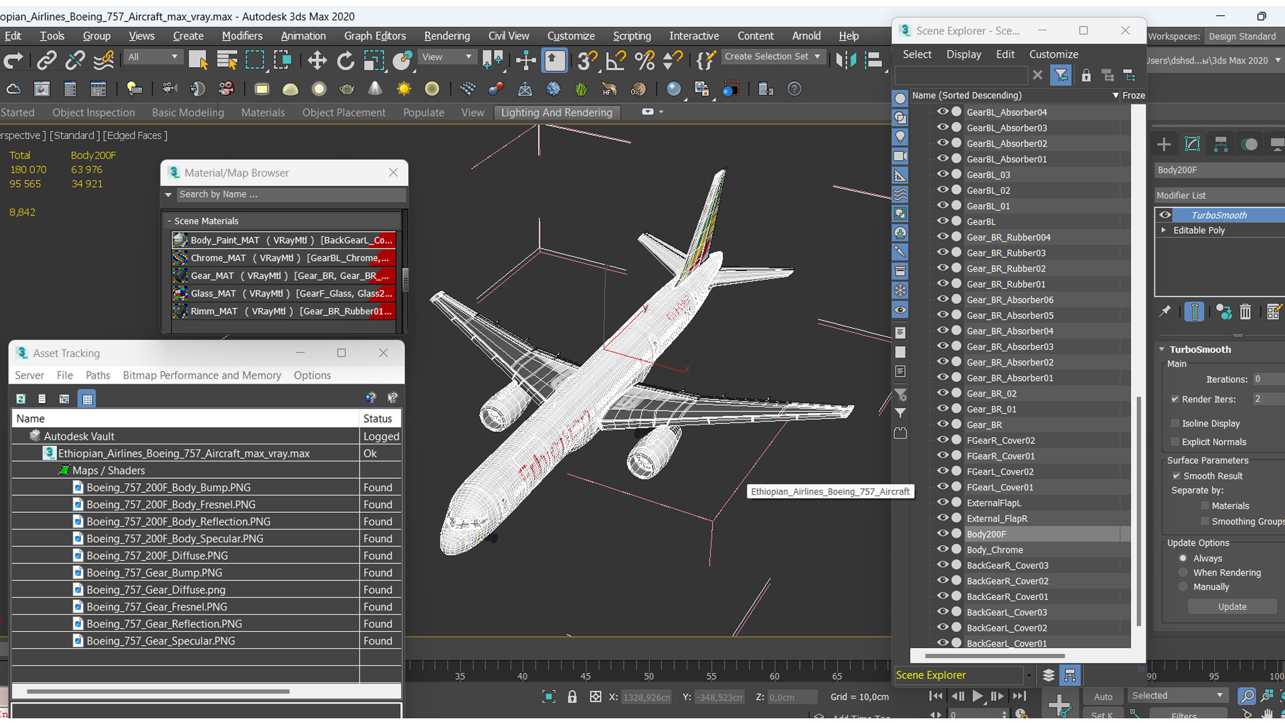Screen dimensions: 1285x723
Task: Click the trash Remove Modifier icon
Action: [1245, 311]
